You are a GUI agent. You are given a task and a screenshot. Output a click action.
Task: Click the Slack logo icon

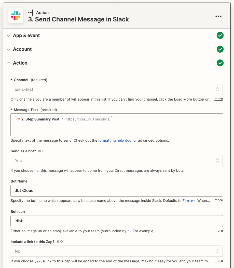(x=16, y=16)
